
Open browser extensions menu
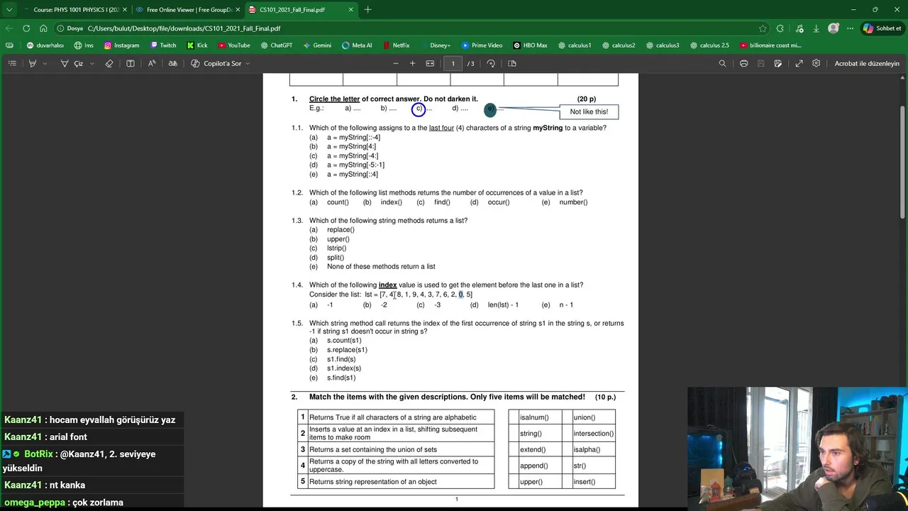click(780, 28)
